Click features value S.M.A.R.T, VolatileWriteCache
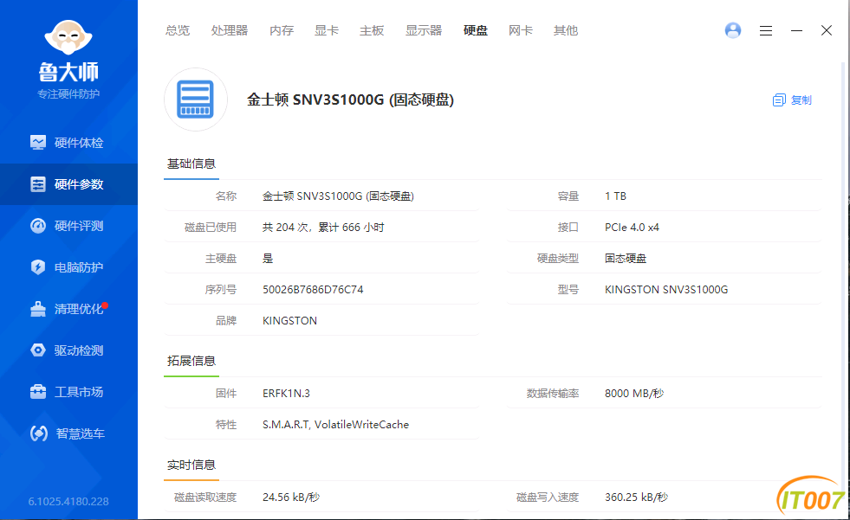 pyautogui.click(x=335, y=425)
